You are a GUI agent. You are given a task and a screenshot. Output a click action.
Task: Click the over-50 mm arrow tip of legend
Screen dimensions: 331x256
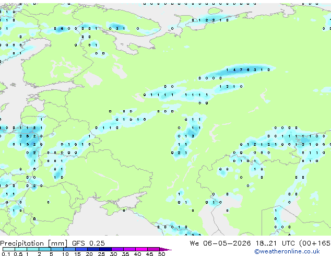165,249
